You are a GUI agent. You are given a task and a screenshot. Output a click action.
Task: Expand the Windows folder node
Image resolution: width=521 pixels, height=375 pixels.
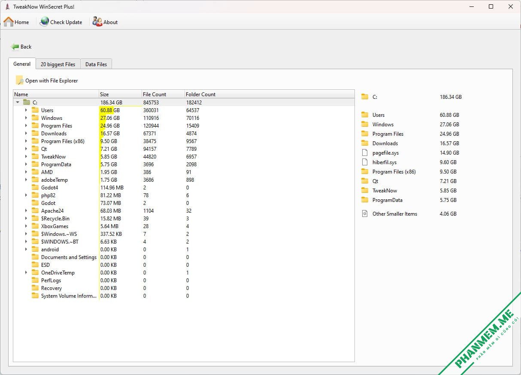coord(26,118)
